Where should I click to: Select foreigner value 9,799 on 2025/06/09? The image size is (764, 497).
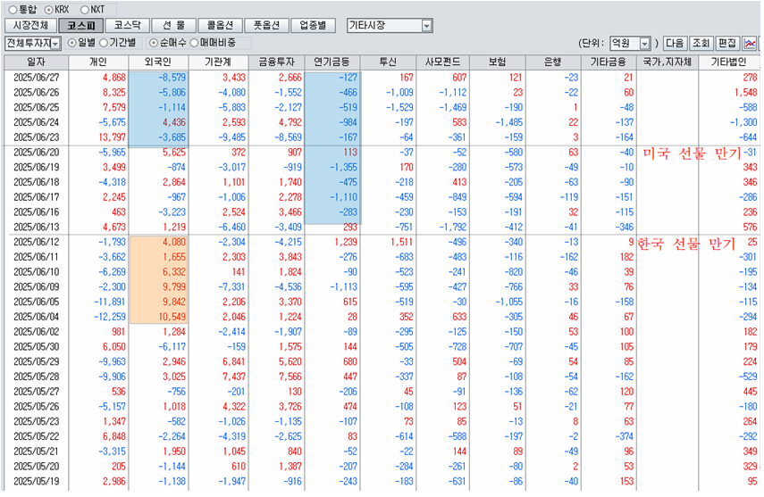(174, 286)
